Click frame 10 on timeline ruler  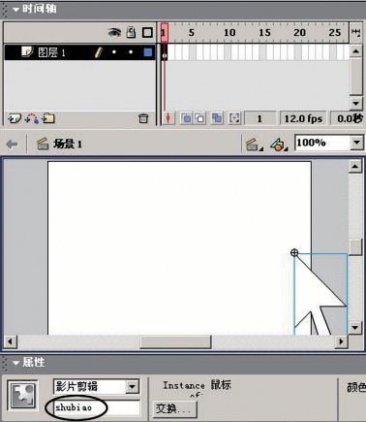(229, 33)
